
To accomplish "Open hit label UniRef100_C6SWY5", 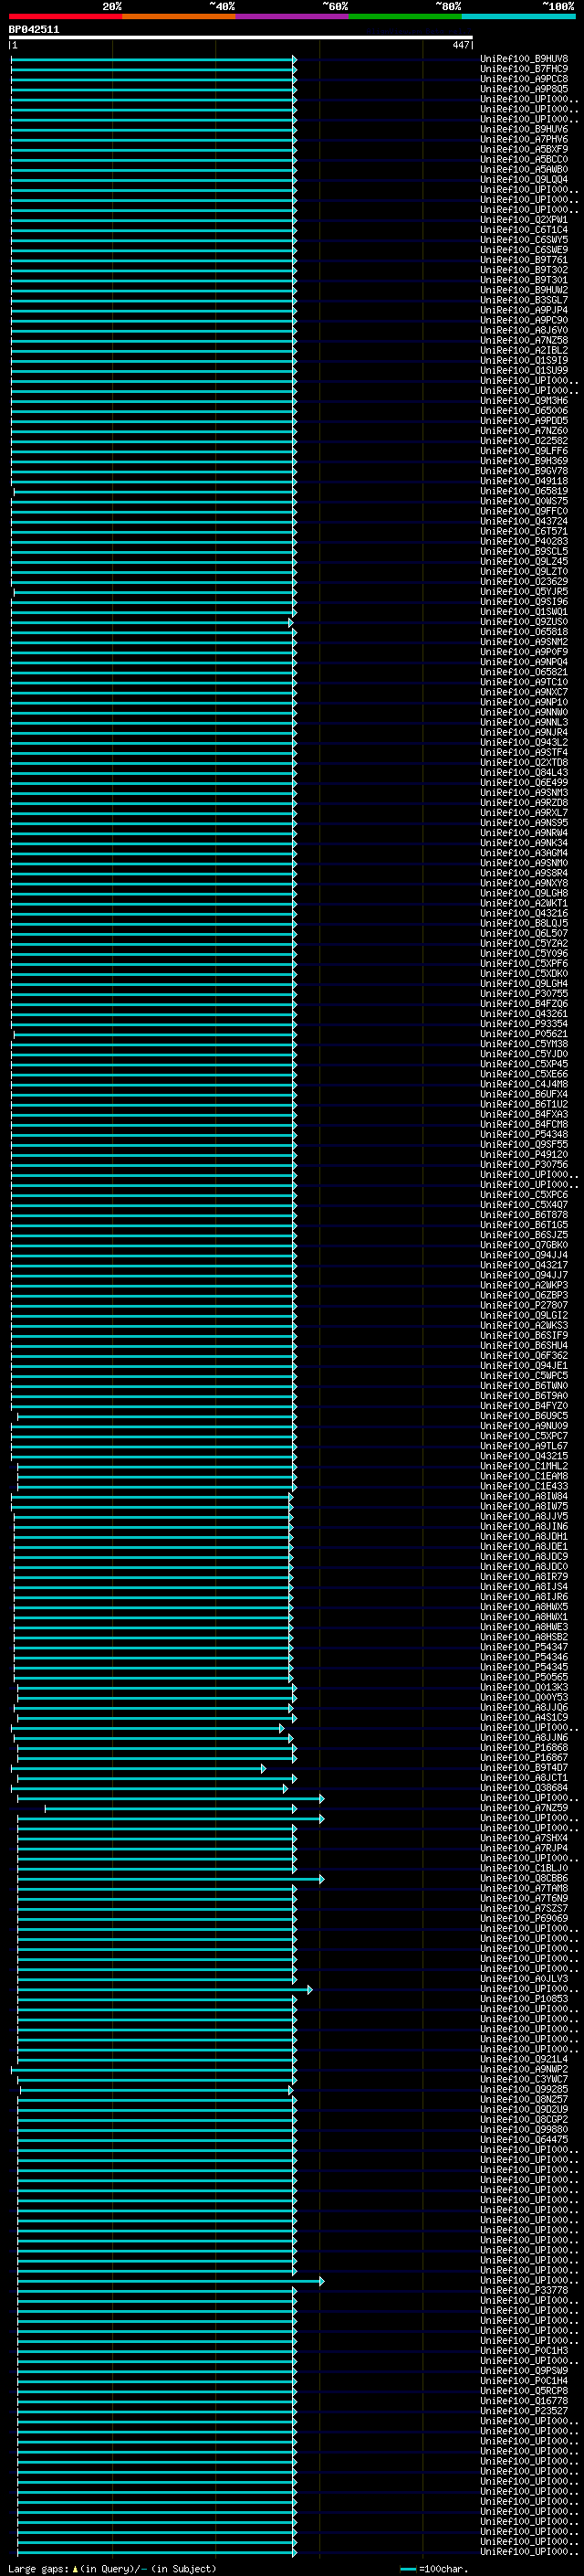I will (524, 240).
